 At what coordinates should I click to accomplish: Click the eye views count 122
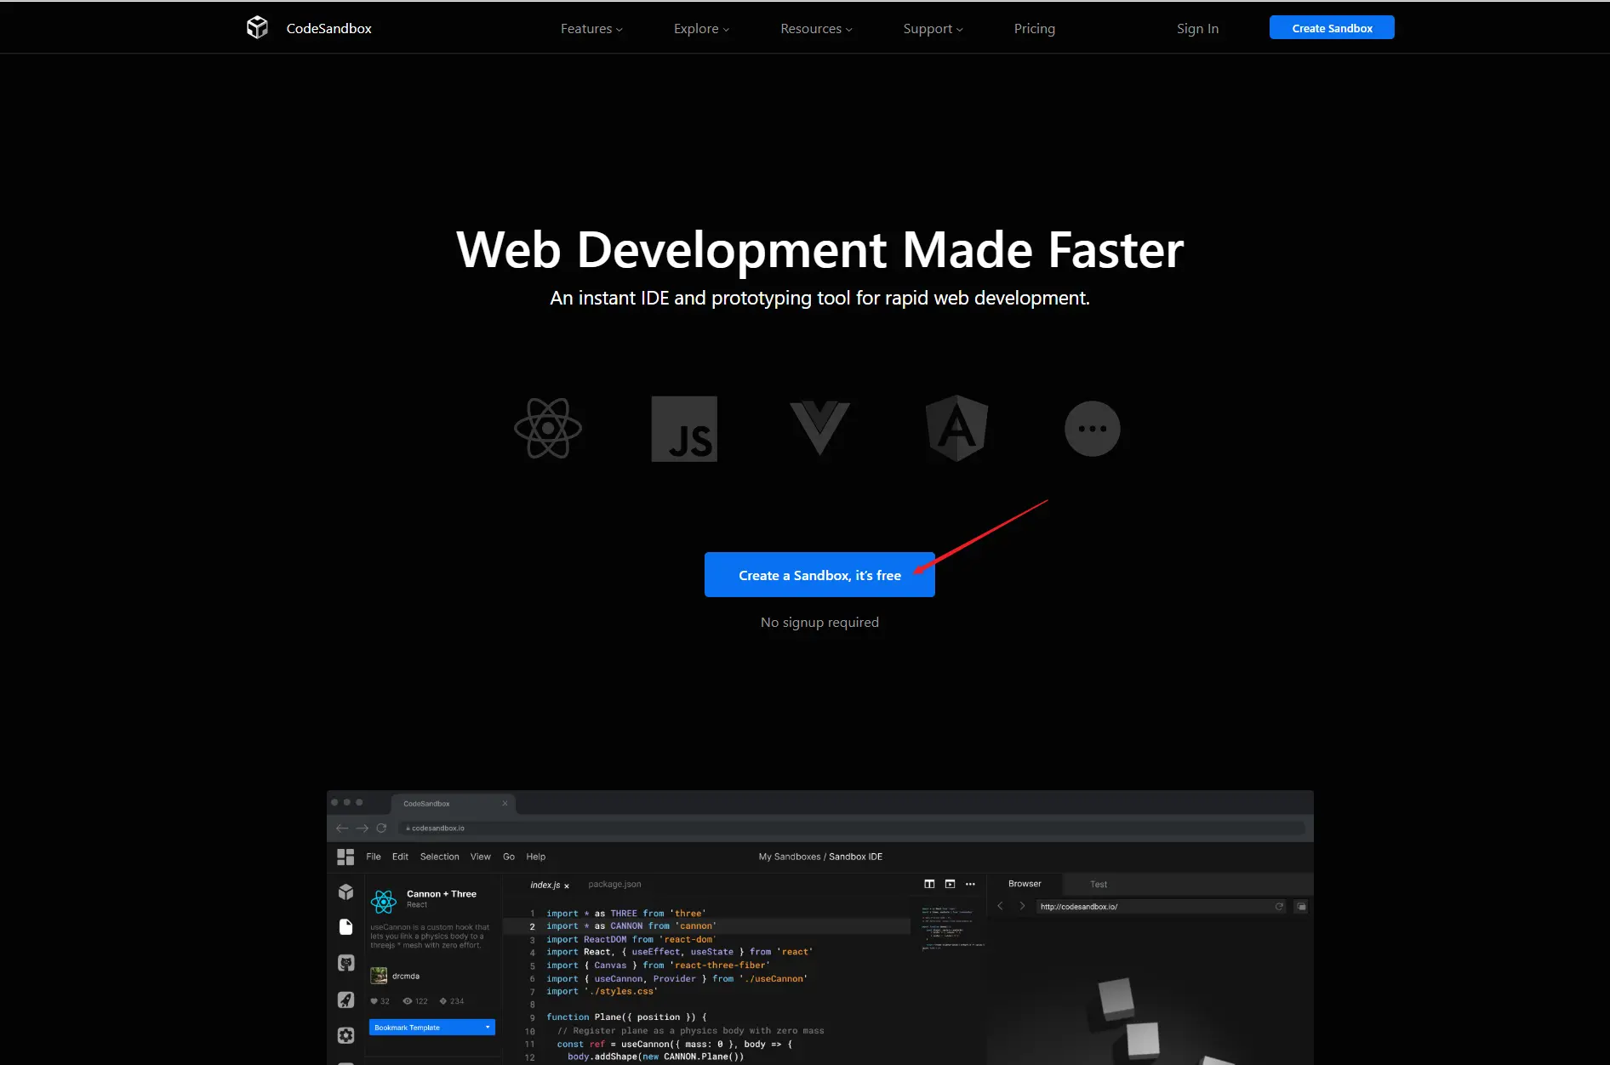[415, 1001]
